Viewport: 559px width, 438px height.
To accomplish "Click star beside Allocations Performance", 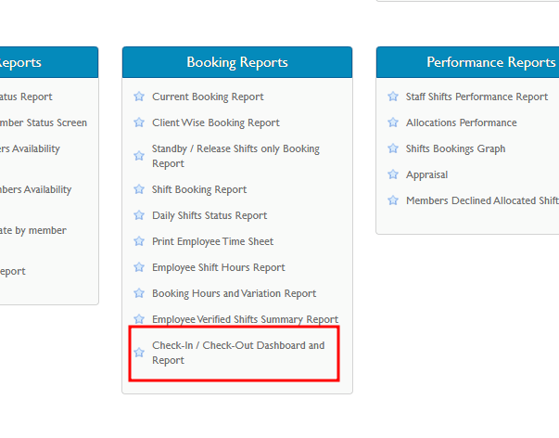I will click(x=393, y=122).
